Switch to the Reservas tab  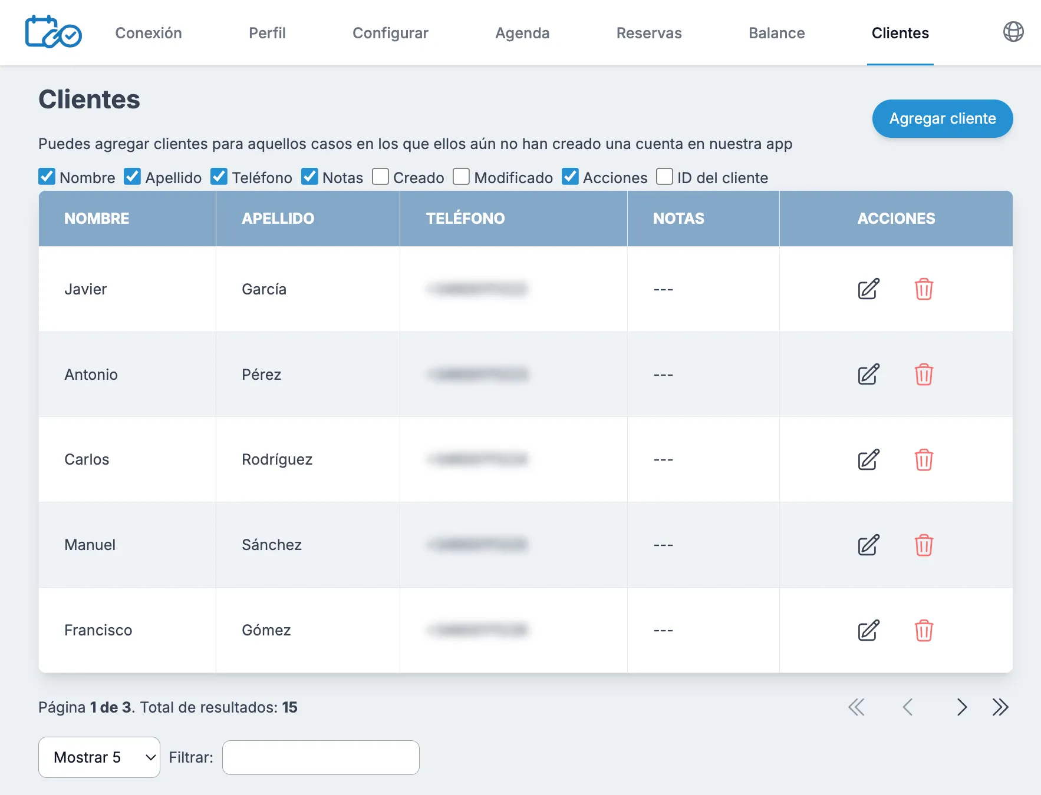point(648,33)
